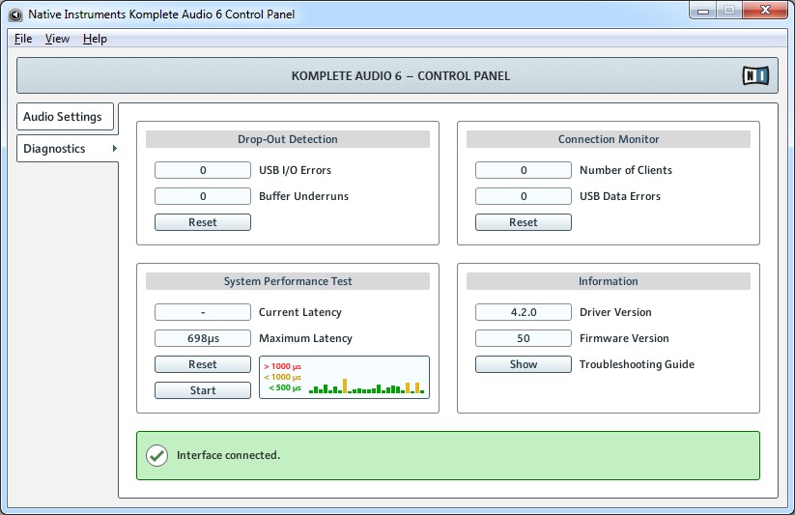Image resolution: width=795 pixels, height=515 pixels.
Task: Close the Control Panel window
Action: coord(765,11)
